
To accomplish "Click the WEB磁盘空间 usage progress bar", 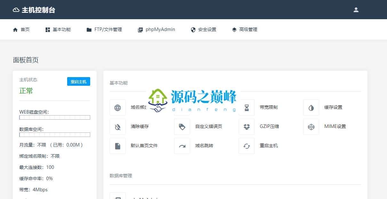I will coord(55,117).
